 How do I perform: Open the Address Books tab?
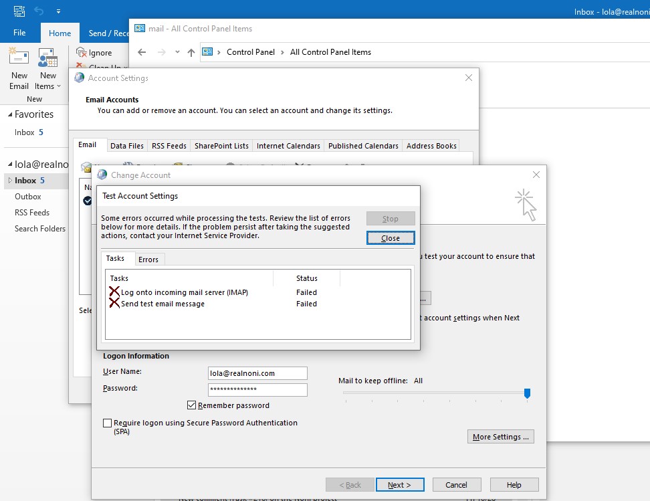coord(431,146)
